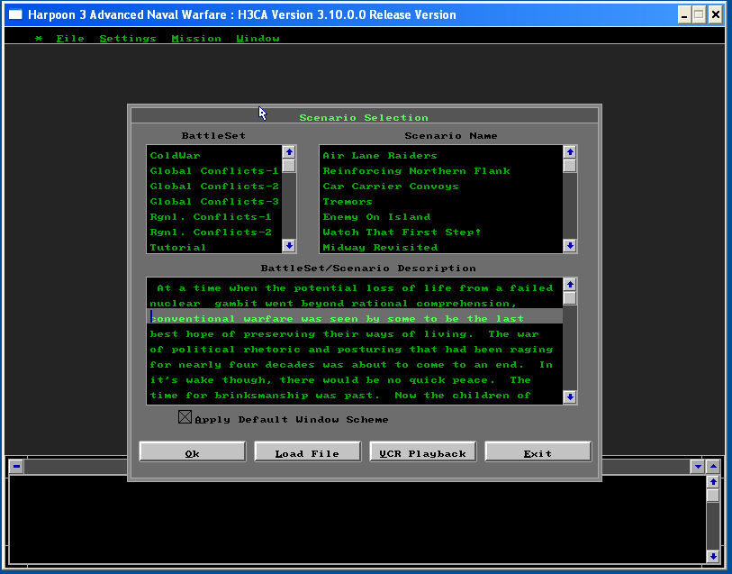This screenshot has width=732, height=574.
Task: Select Global Conflicts-1 battleset
Action: [214, 171]
